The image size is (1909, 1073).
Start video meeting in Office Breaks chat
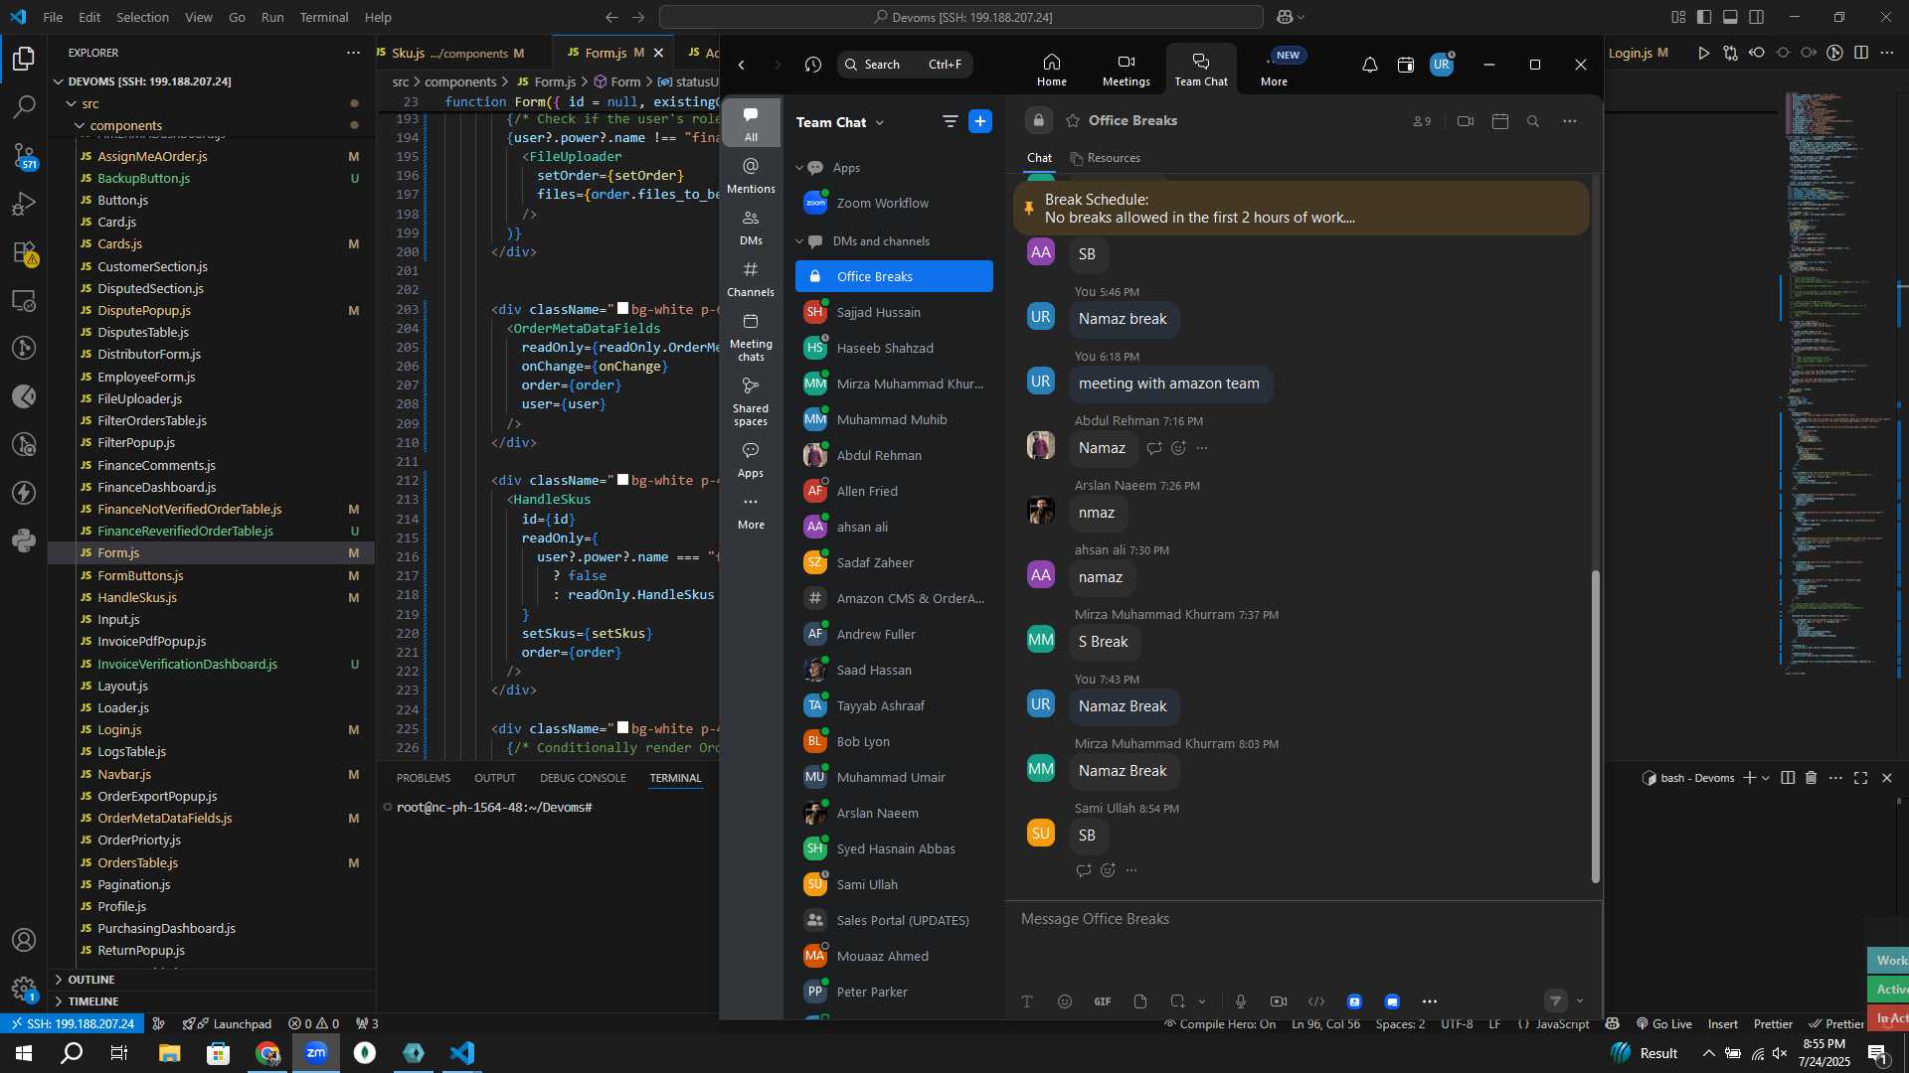[1465, 121]
